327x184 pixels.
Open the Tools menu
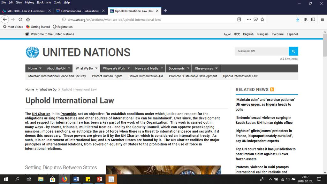tap(57, 3)
